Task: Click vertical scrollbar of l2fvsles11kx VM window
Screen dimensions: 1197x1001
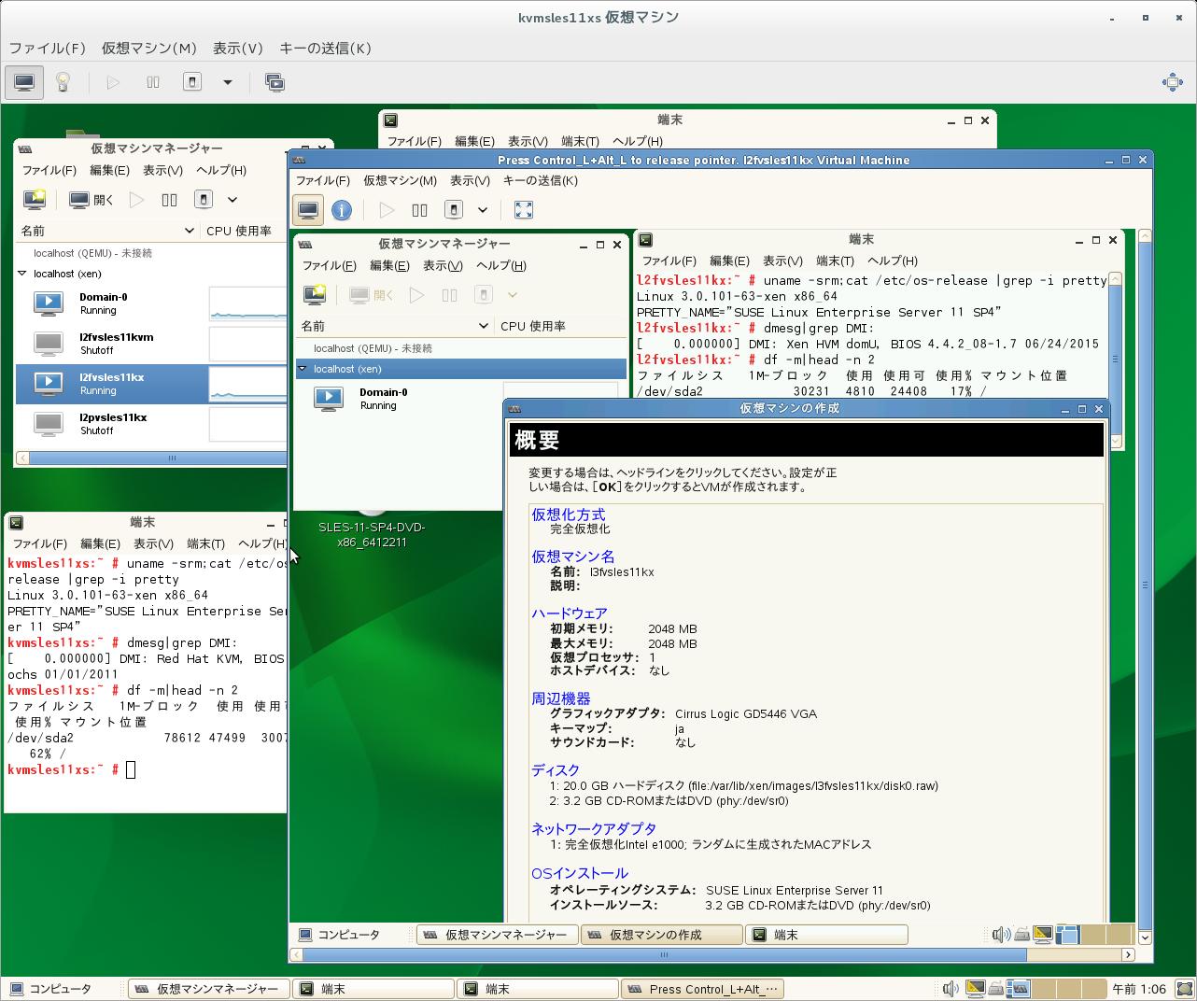Action: coord(1146,585)
